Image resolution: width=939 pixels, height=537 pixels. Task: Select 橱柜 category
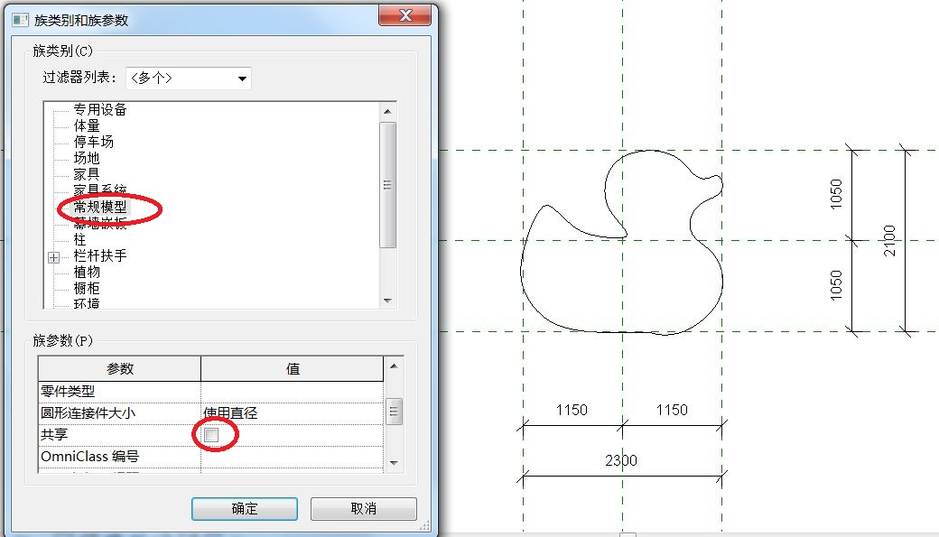point(87,288)
